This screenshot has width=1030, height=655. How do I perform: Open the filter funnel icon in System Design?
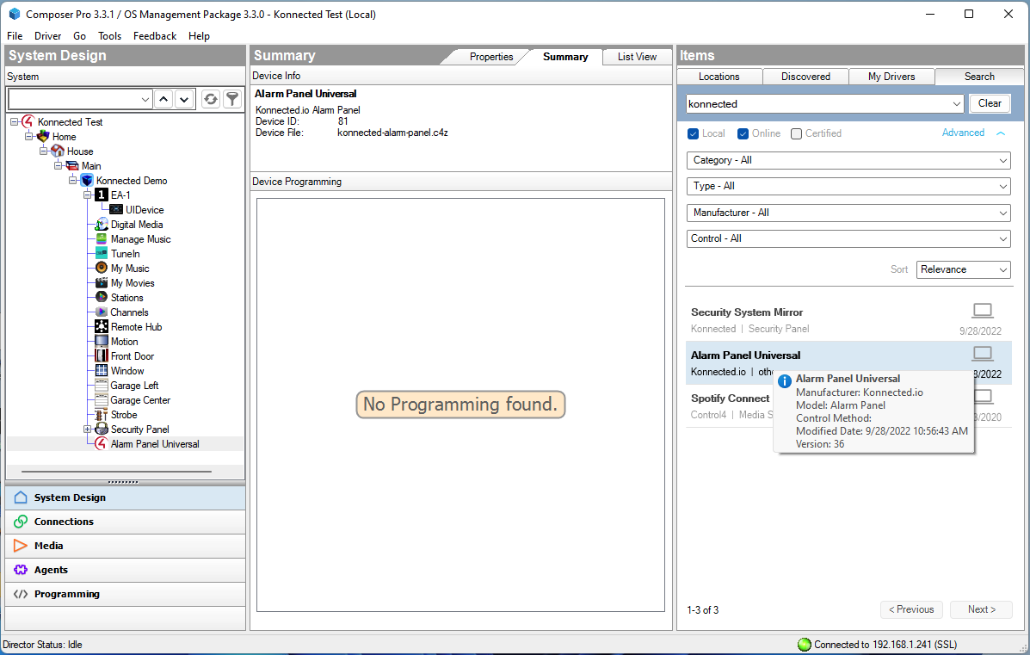[x=231, y=98]
